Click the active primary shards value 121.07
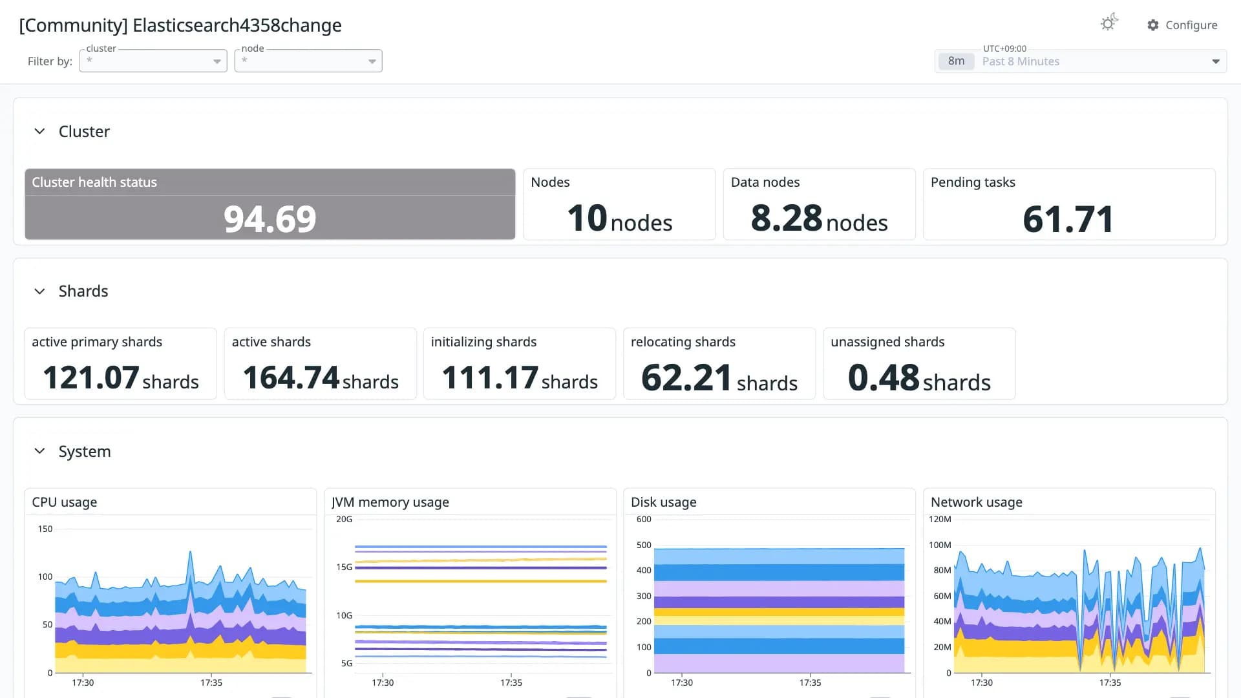1241x698 pixels. click(91, 377)
